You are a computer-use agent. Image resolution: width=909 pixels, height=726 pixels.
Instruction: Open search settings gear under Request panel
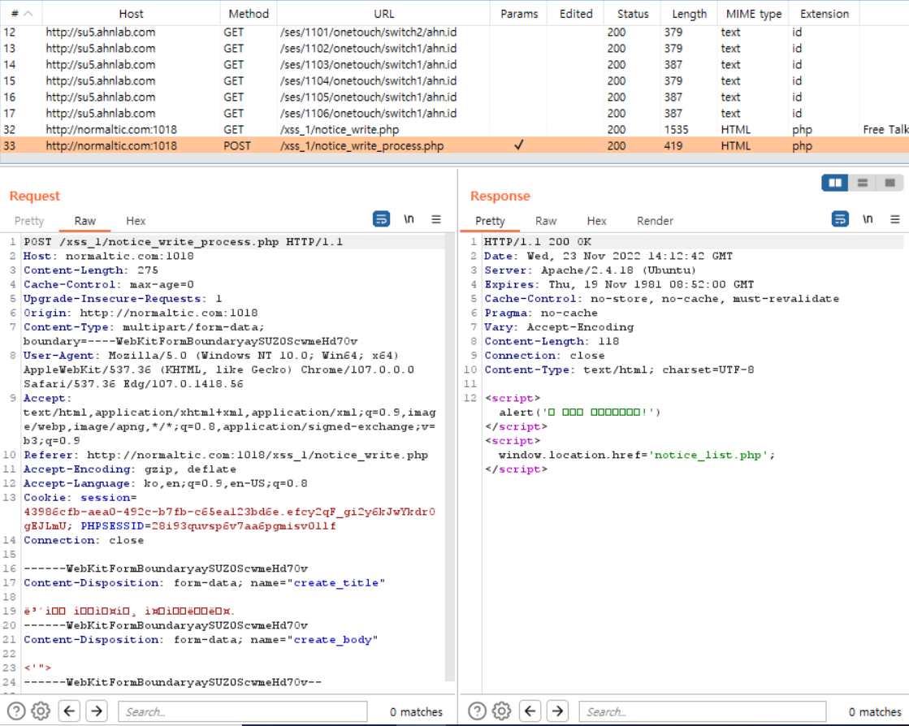(x=41, y=711)
